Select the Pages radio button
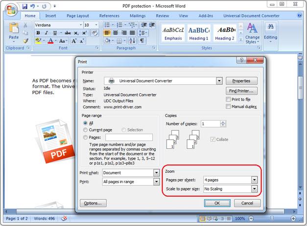 click(85, 137)
